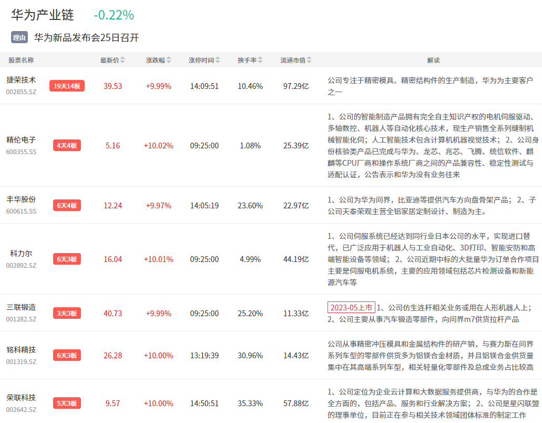Click turnover rate 10.46%
The image size is (542, 423).
point(250,86)
